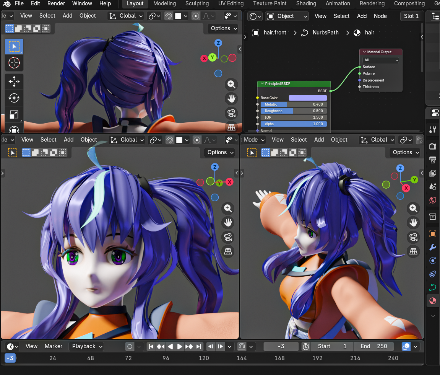The height and width of the screenshot is (375, 440).
Task: Toggle auto keying record button in timeline
Action: tap(130, 346)
